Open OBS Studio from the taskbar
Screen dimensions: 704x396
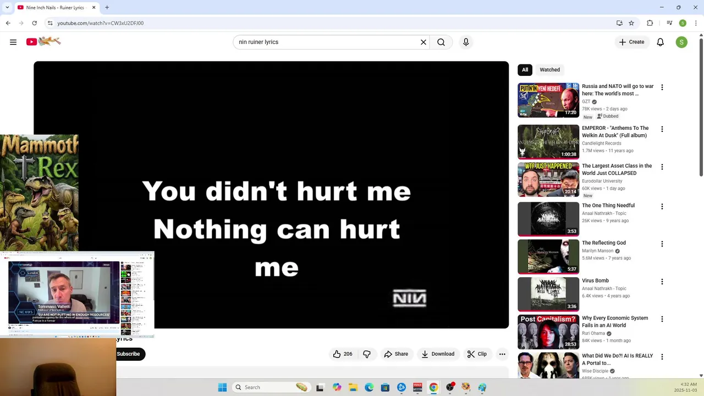pyautogui.click(x=450, y=387)
